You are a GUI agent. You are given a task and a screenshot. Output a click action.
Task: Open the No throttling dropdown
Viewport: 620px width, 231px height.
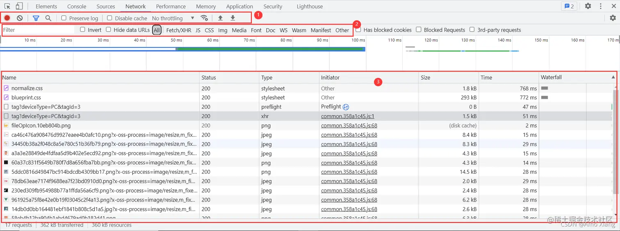pyautogui.click(x=173, y=18)
